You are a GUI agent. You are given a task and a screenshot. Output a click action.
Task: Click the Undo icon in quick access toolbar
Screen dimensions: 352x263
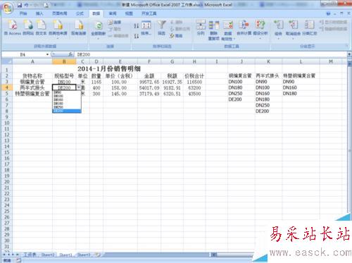pyautogui.click(x=27, y=5)
